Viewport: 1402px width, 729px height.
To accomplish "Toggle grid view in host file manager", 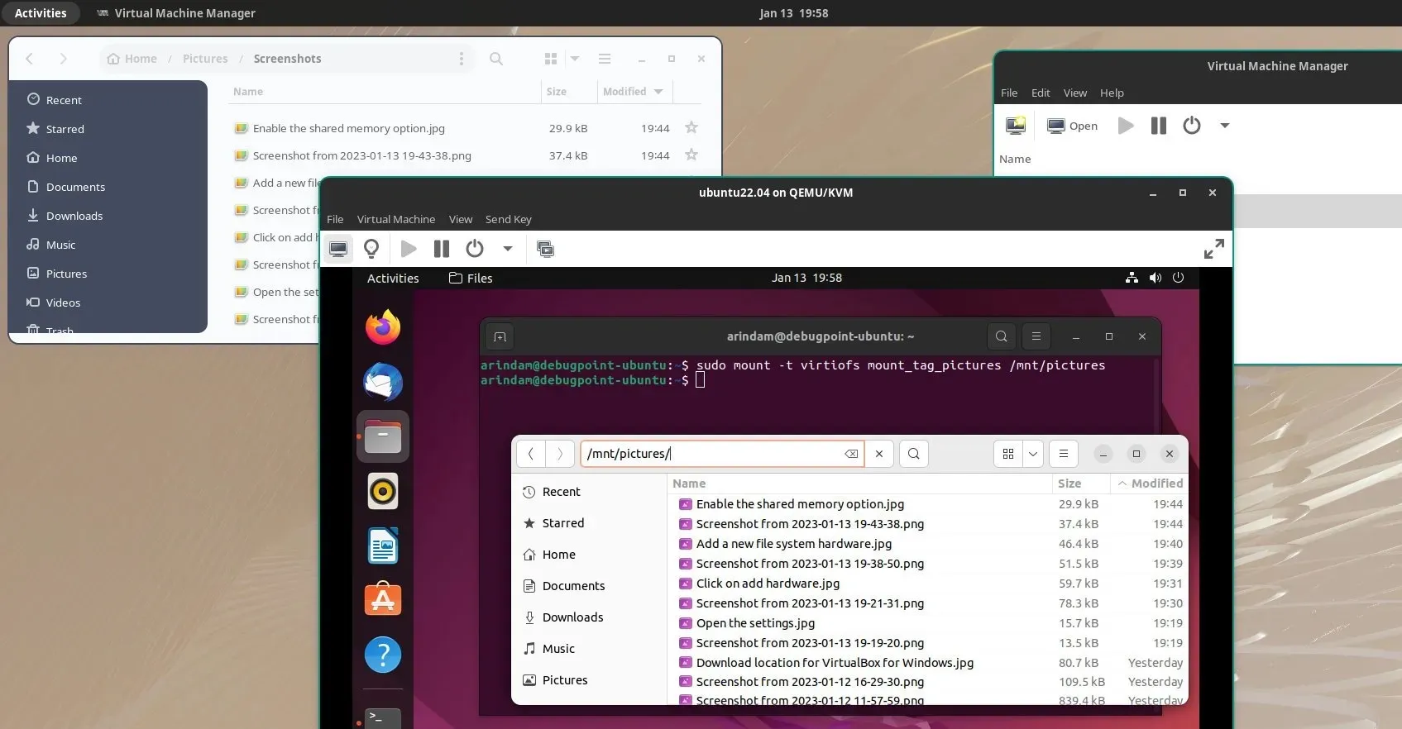I will (x=551, y=59).
